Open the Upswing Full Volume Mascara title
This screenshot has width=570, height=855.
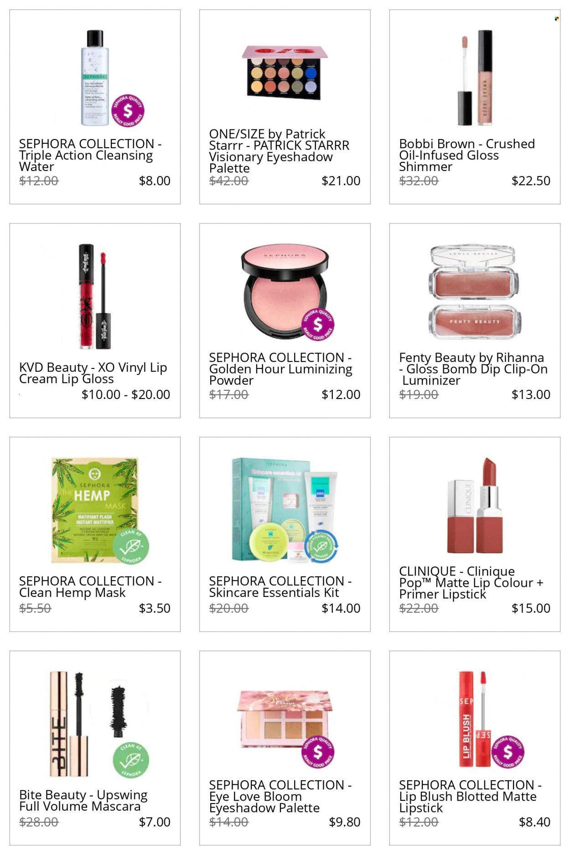83,801
